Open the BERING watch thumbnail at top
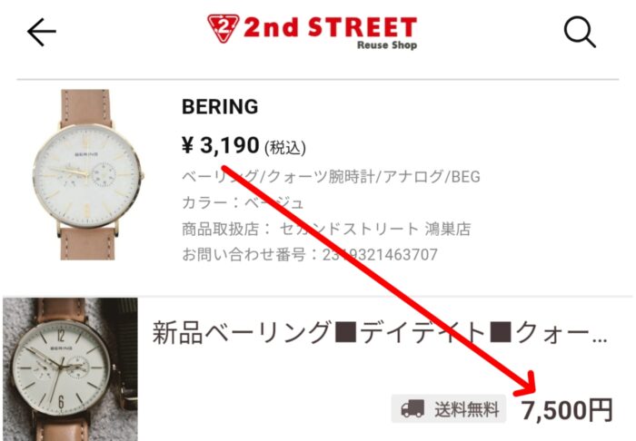The height and width of the screenshot is (441, 636). [87, 174]
